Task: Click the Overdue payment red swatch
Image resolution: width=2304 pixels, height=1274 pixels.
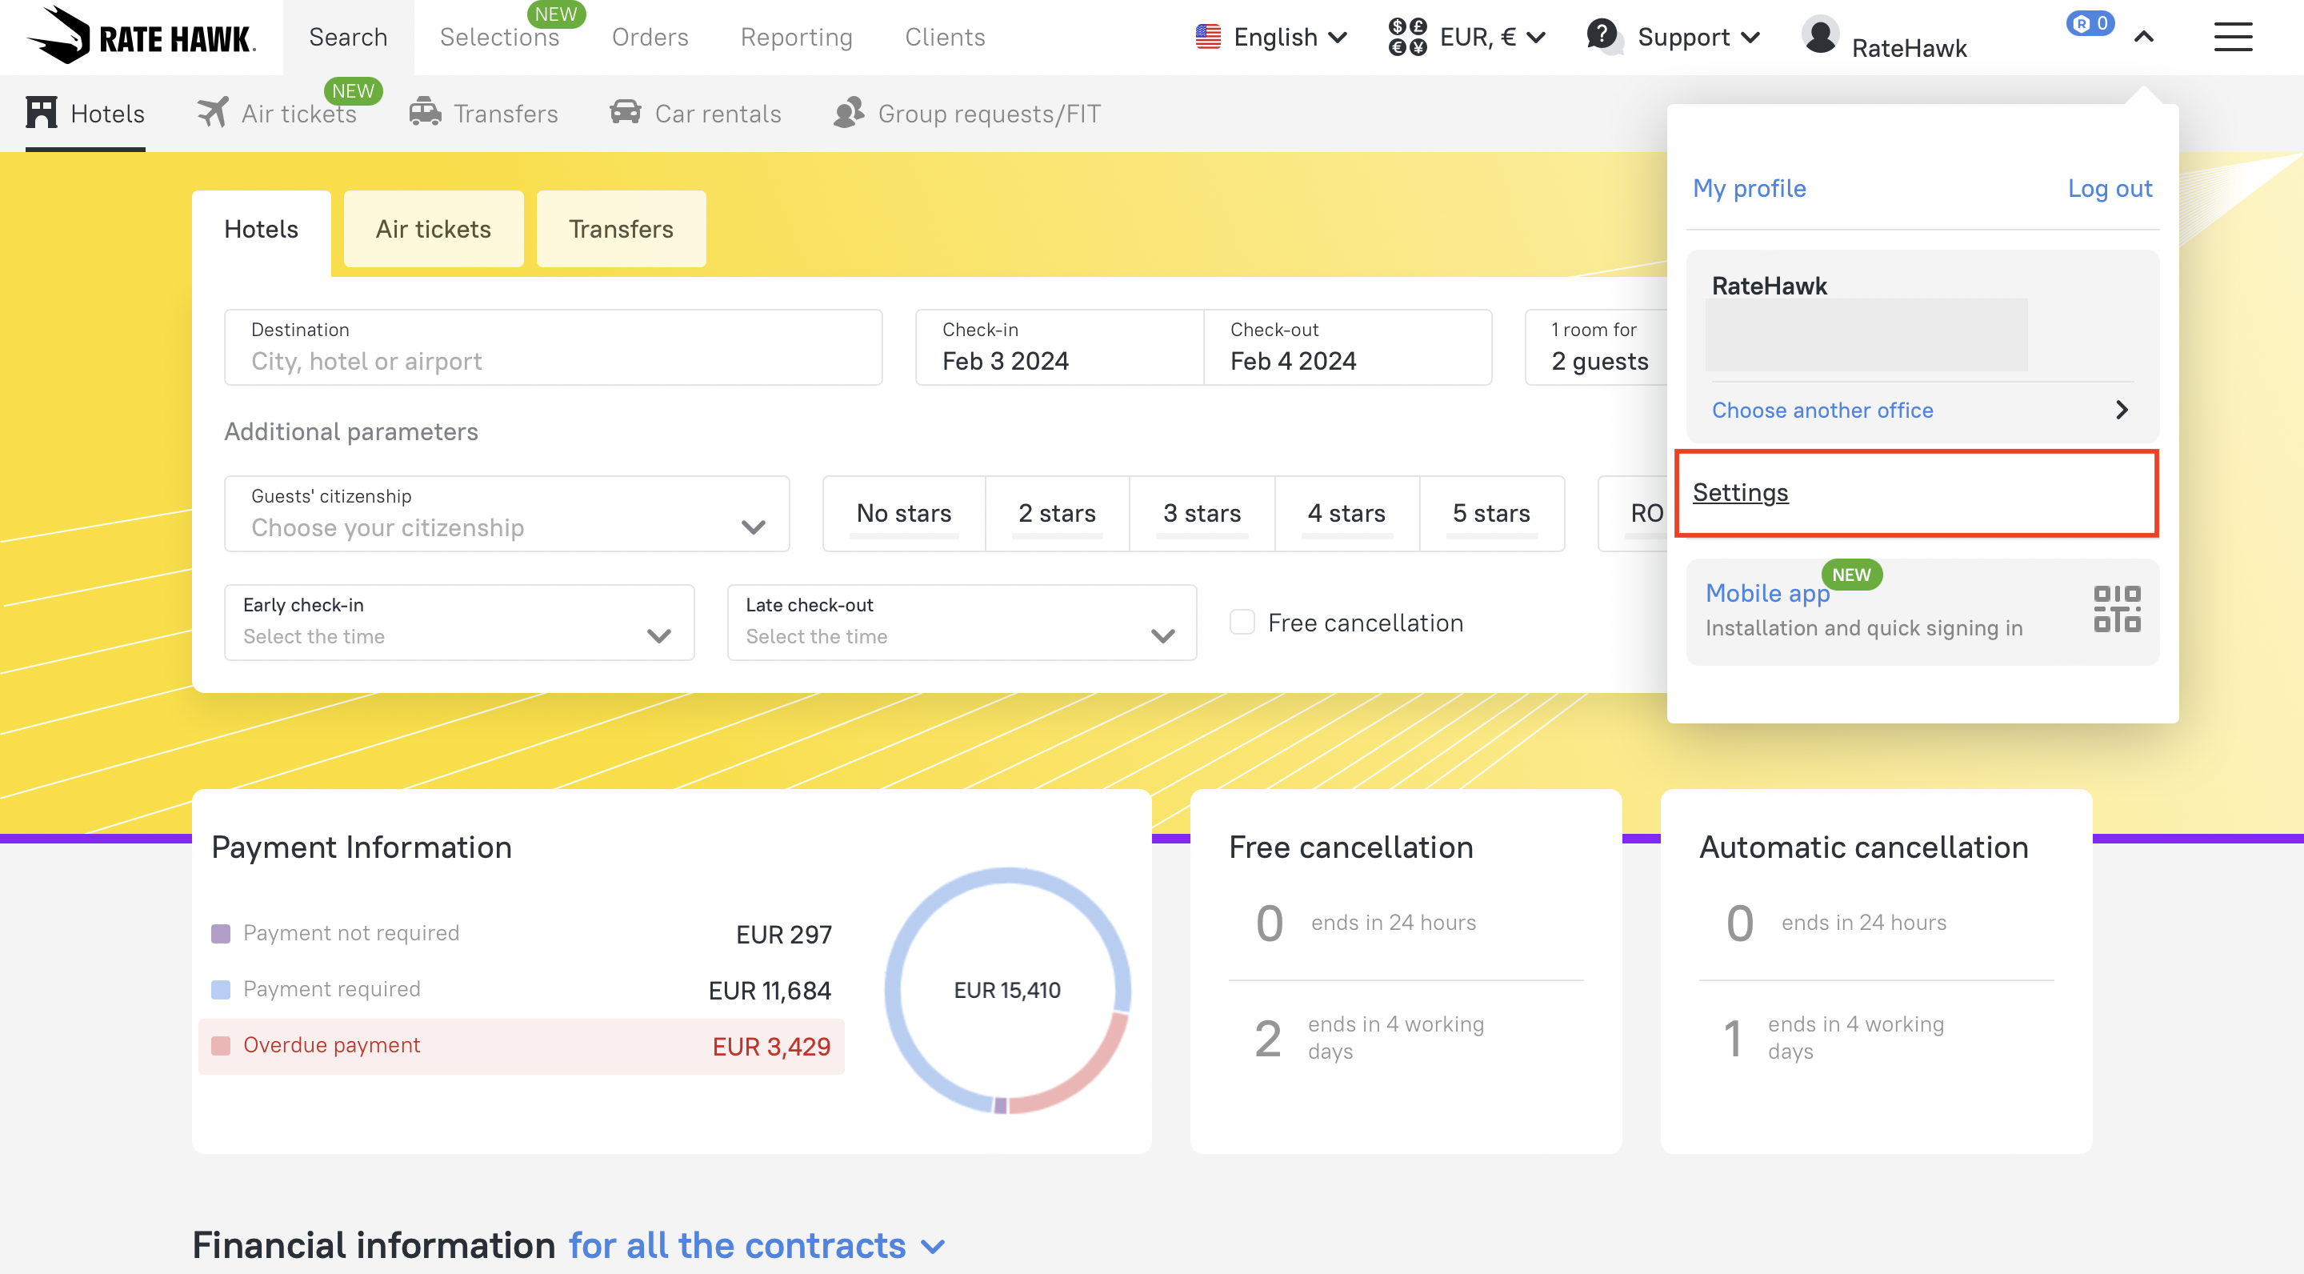Action: [x=220, y=1045]
